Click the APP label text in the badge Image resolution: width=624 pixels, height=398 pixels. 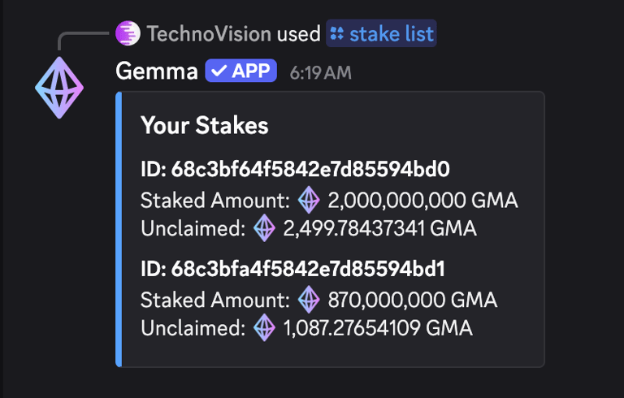251,71
